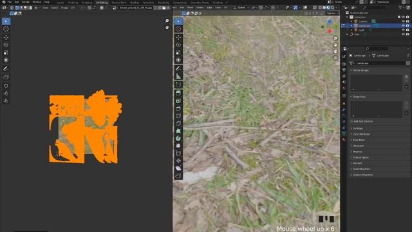
Task: Click the blue Z axis gizmo
Action: pyautogui.click(x=330, y=21)
